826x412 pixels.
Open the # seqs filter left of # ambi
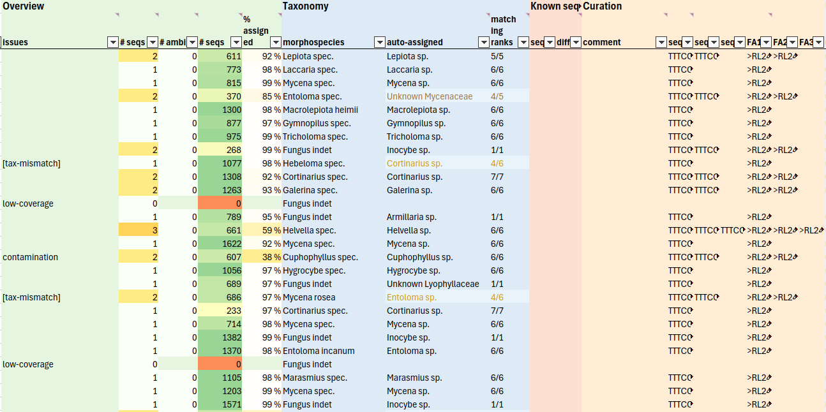click(x=153, y=43)
